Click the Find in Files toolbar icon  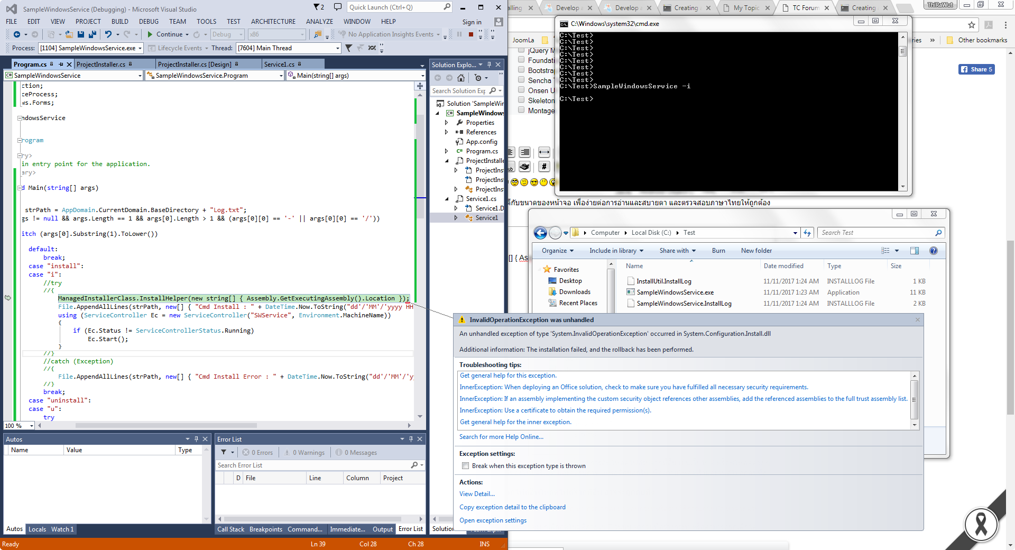[317, 34]
